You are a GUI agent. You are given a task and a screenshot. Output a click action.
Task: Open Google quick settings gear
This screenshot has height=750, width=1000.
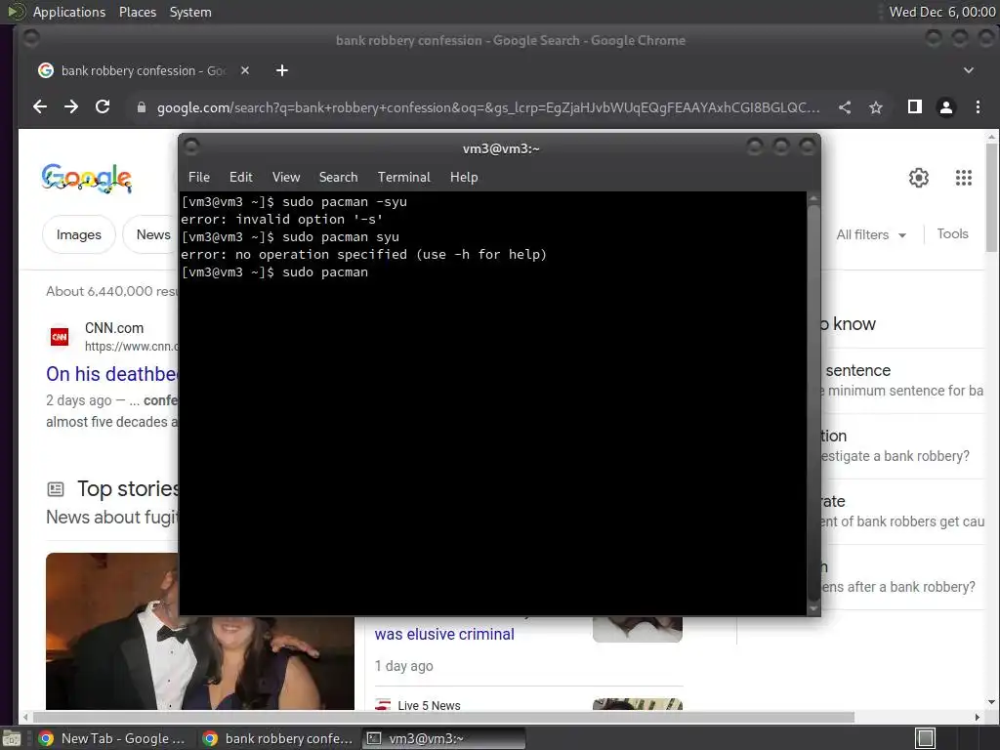pos(918,178)
